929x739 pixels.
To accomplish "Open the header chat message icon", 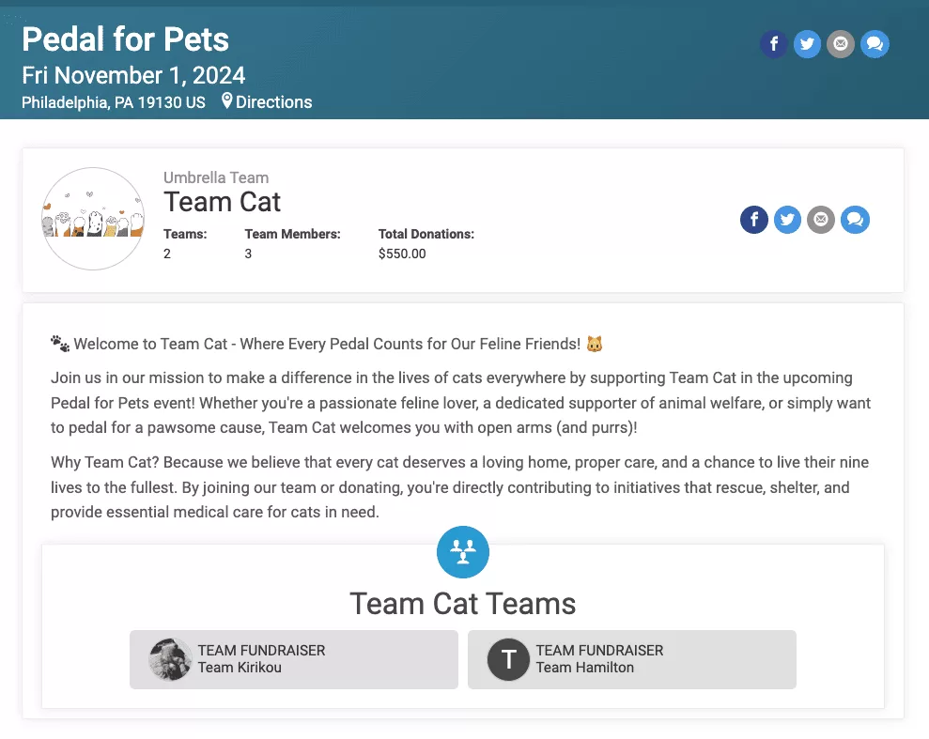I will [x=875, y=44].
